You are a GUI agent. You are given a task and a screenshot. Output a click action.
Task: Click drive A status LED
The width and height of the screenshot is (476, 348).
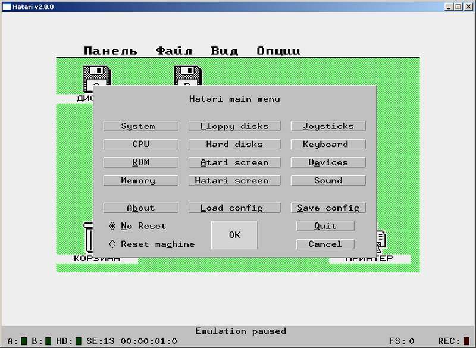(24, 341)
